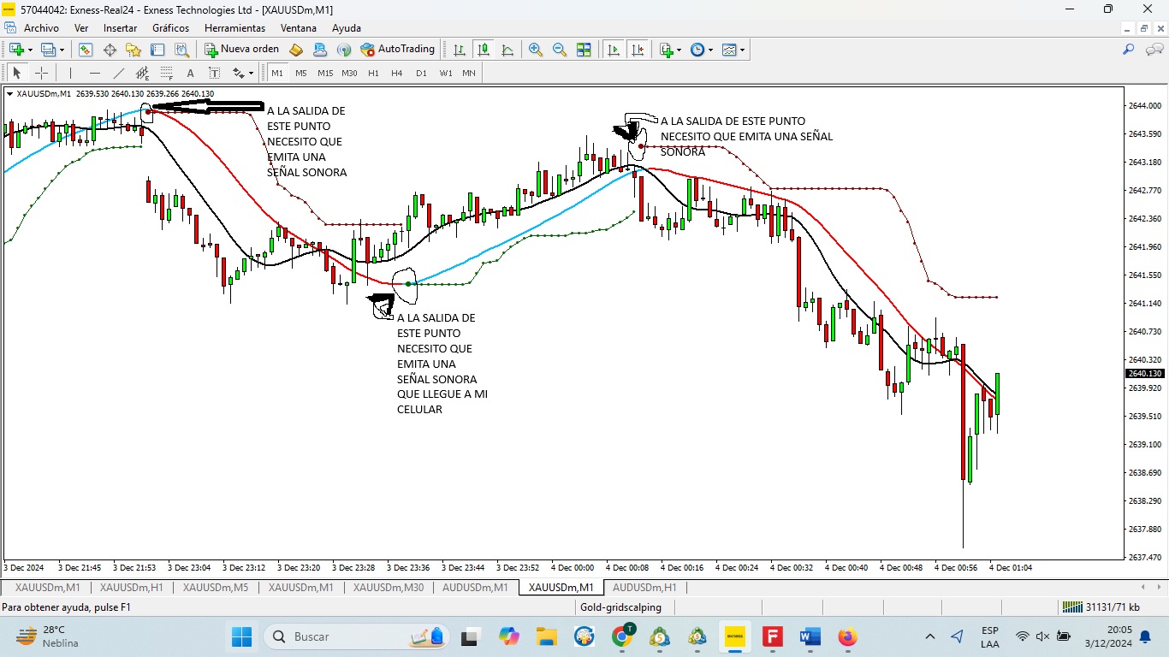Open the Insertar menu
1169x657 pixels.
tap(120, 28)
